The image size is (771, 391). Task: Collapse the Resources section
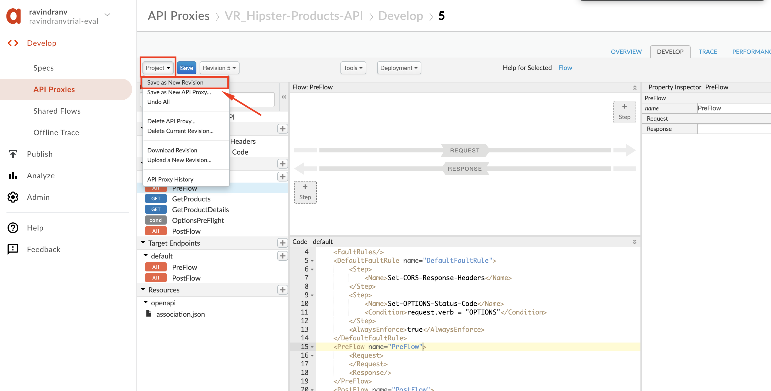click(x=143, y=289)
